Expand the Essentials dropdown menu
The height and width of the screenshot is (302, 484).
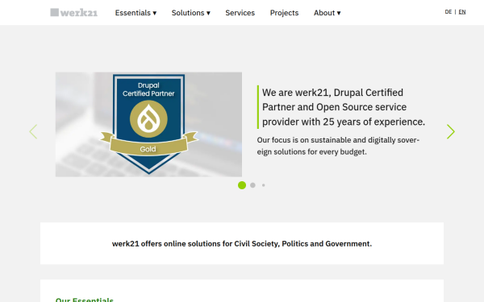136,13
